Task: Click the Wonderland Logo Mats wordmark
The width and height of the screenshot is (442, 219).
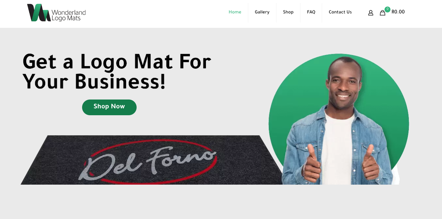Action: coord(69,15)
